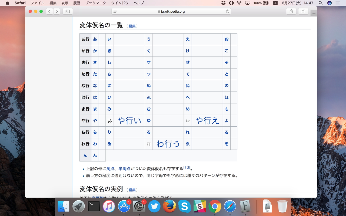The height and width of the screenshot is (216, 346).
Task: Launch Google Chrome from the Dock
Action: [x=215, y=207]
